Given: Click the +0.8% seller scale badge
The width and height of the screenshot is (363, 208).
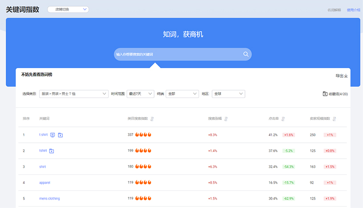Looking at the screenshot, I should [330, 151].
